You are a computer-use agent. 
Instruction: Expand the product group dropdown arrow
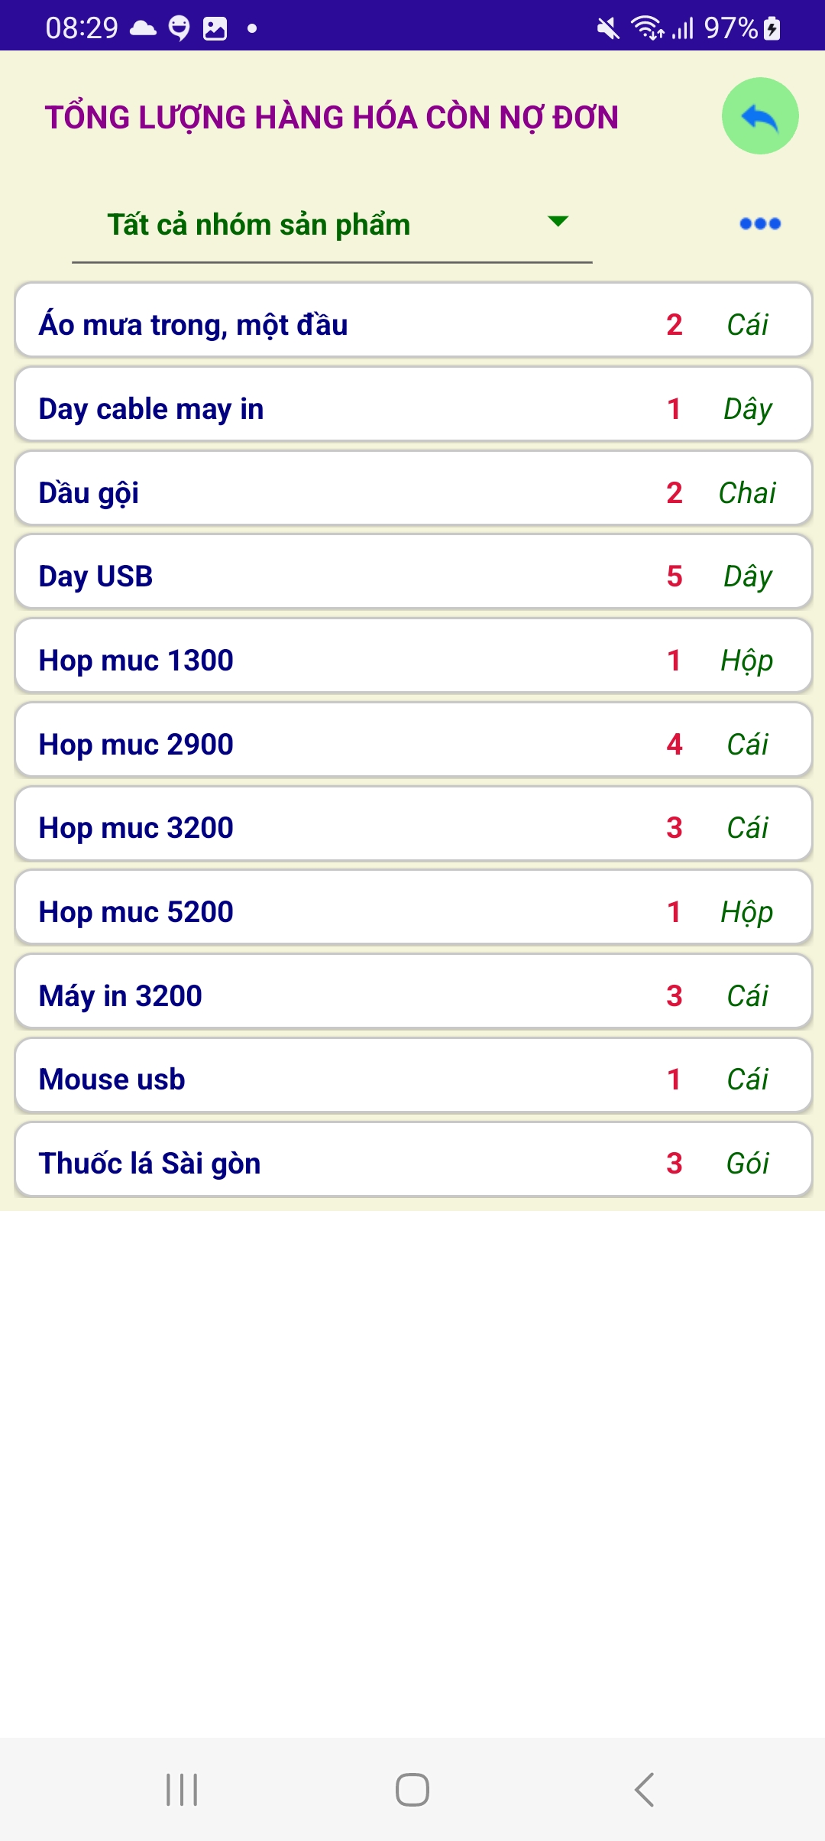[x=558, y=222]
